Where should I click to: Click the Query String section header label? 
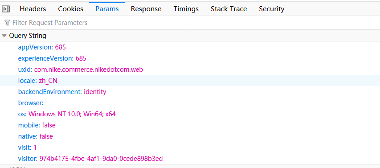(28, 36)
